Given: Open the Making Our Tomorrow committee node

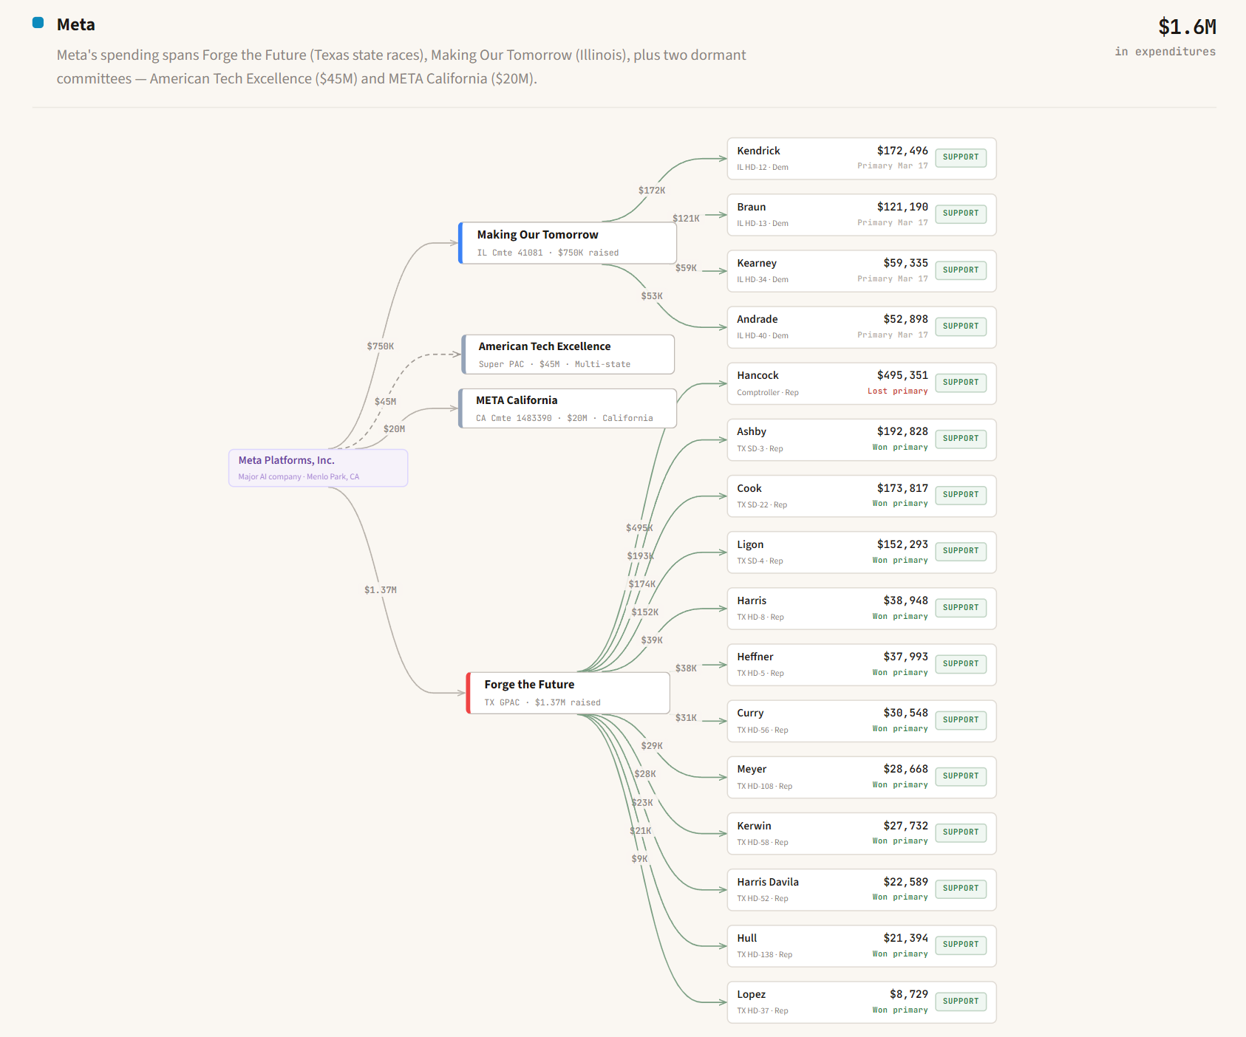Looking at the screenshot, I should pyautogui.click(x=567, y=243).
